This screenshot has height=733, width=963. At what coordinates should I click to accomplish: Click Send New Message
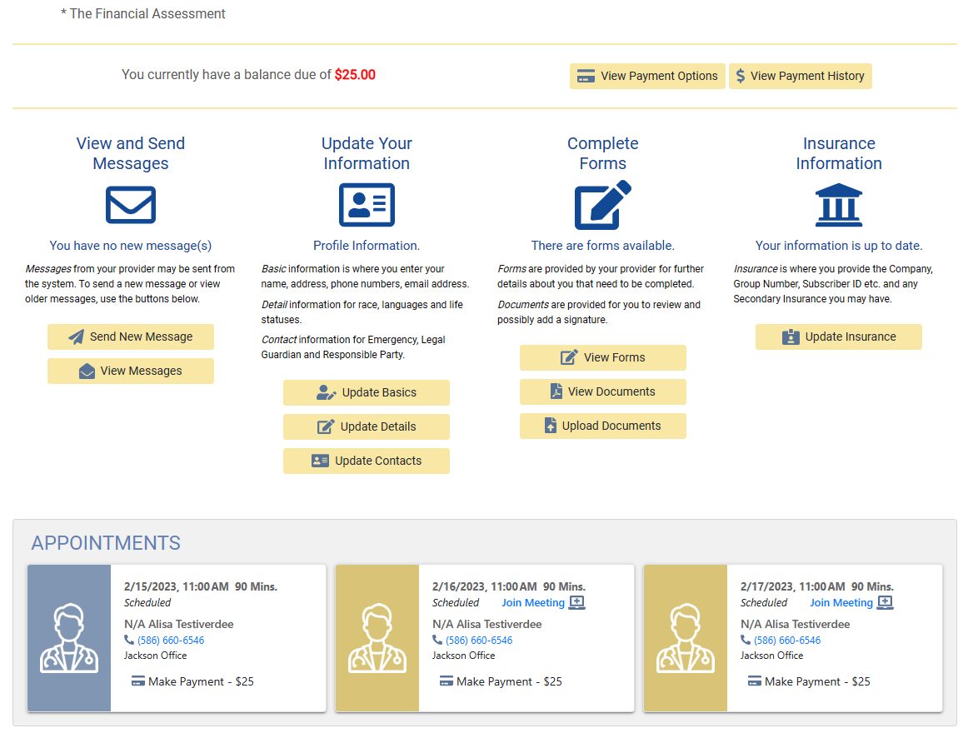tap(130, 337)
